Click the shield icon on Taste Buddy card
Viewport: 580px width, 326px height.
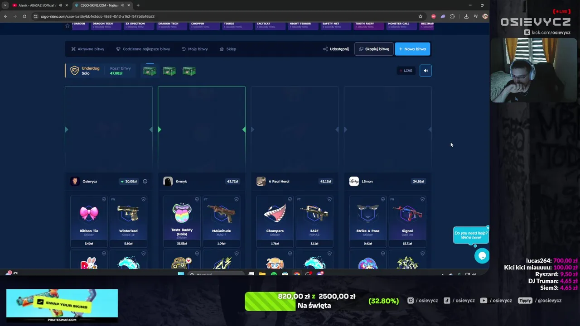(x=197, y=199)
